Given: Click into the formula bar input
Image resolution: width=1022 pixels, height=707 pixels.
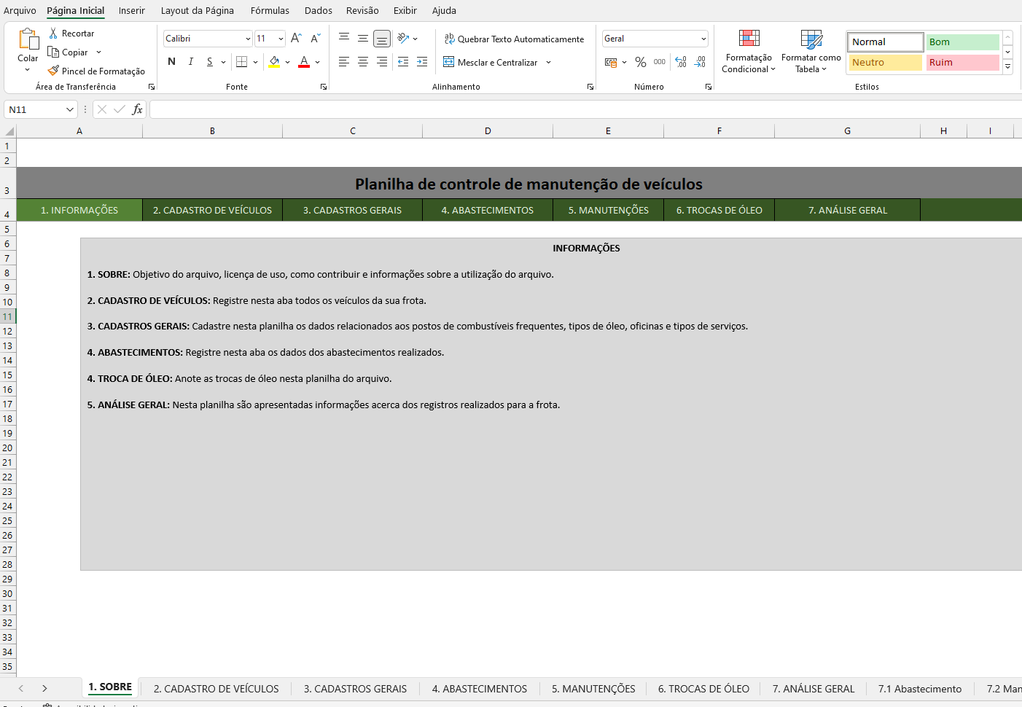Looking at the screenshot, I should tap(583, 109).
